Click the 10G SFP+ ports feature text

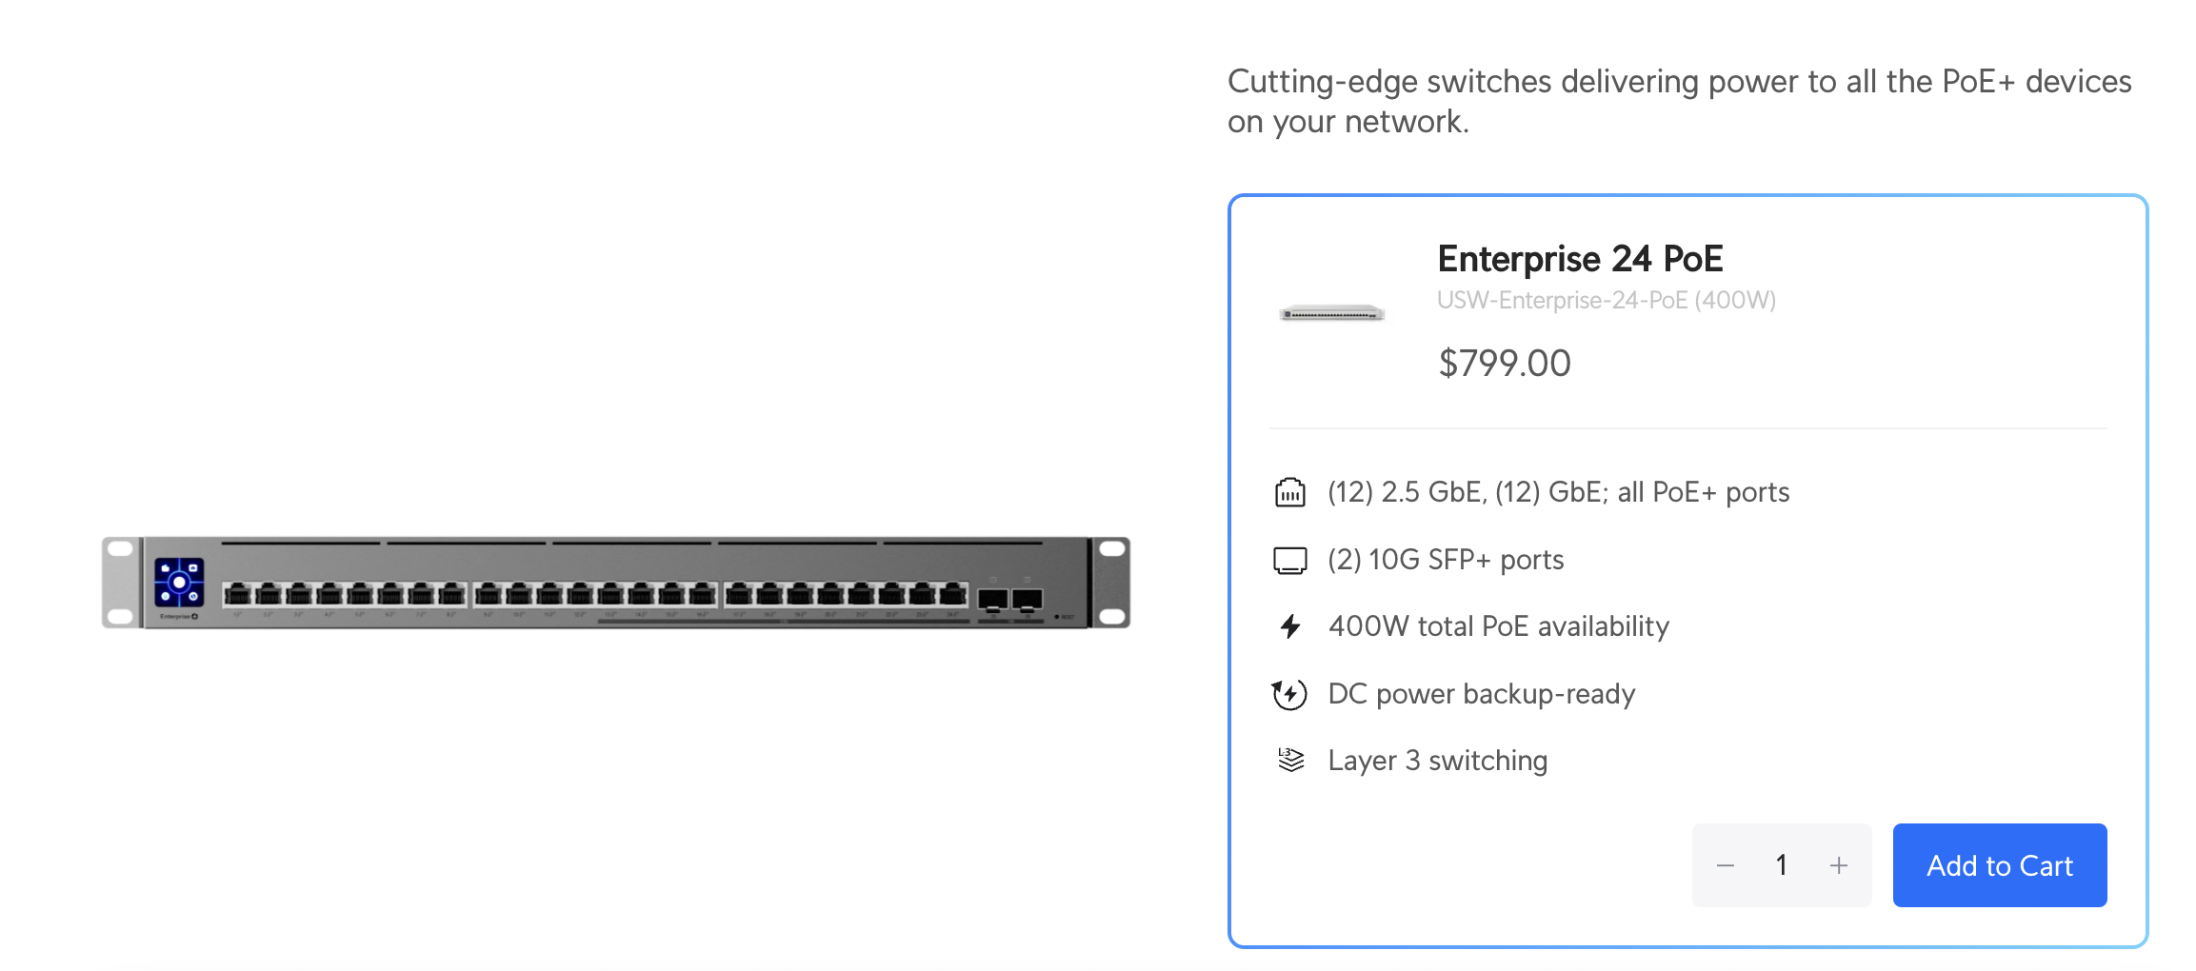(x=1446, y=560)
